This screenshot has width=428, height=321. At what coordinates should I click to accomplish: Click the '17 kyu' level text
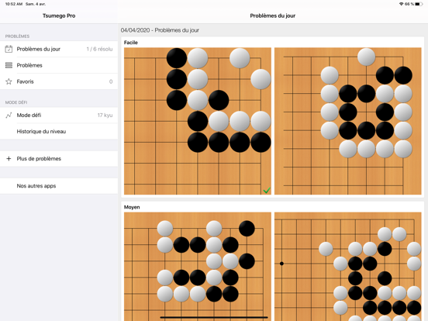[x=105, y=116]
